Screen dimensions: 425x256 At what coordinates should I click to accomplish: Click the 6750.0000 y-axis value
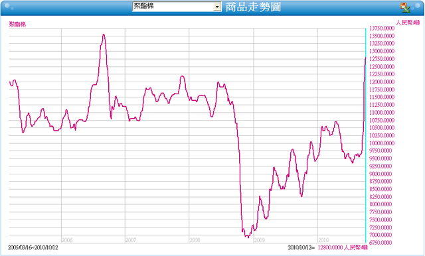point(381,243)
